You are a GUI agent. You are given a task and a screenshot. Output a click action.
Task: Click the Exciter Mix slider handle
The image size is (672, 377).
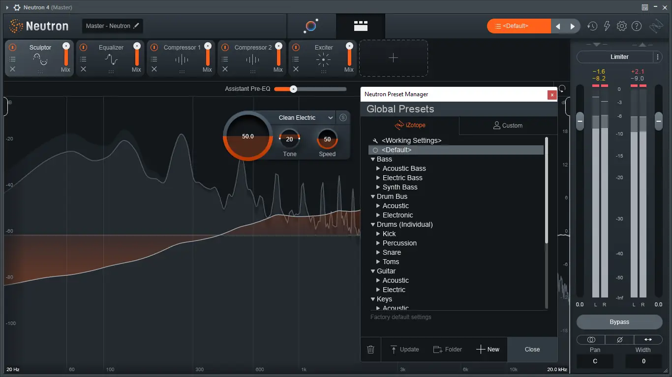pyautogui.click(x=349, y=46)
